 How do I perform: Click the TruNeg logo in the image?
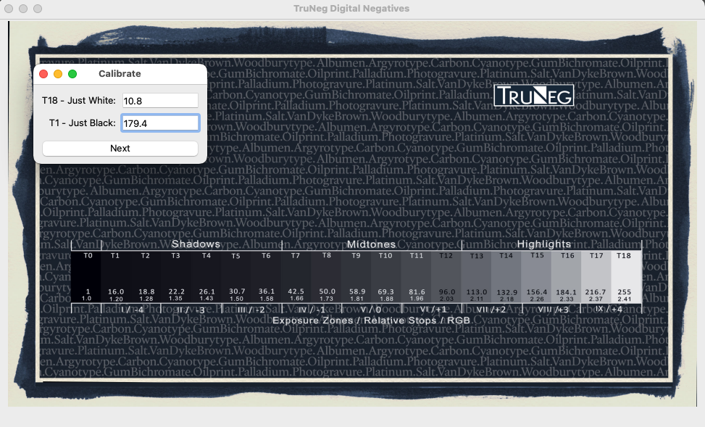[534, 96]
